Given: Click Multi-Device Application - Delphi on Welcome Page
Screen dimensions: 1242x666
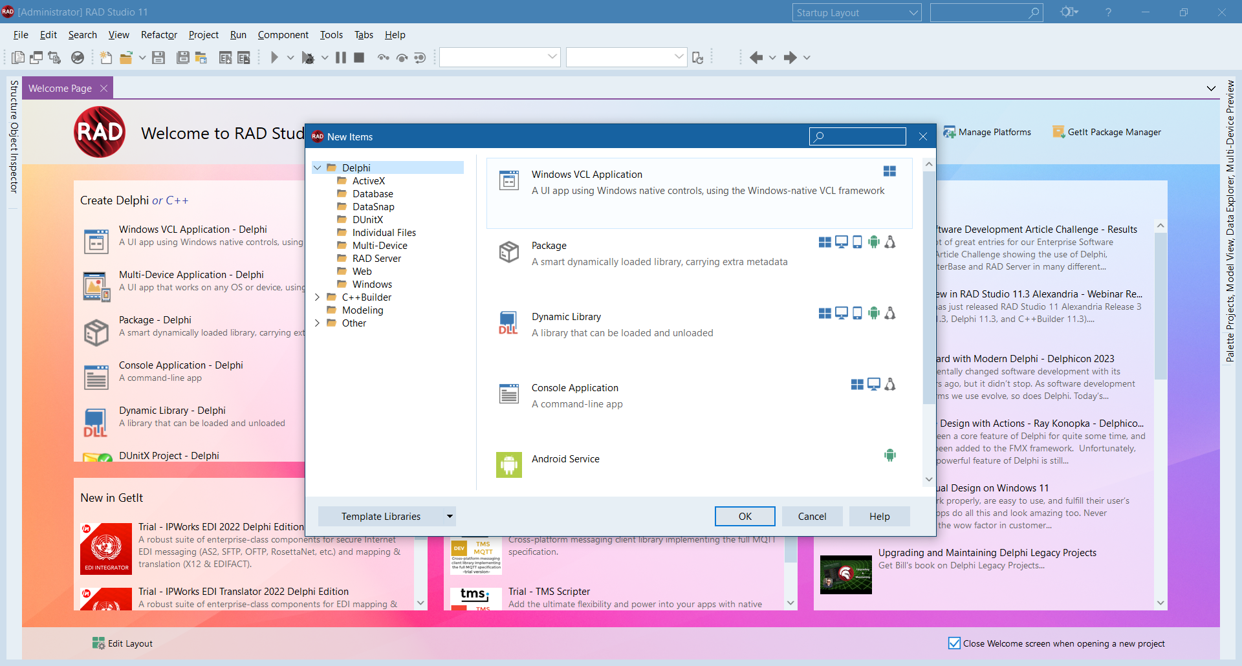Looking at the screenshot, I should (191, 275).
